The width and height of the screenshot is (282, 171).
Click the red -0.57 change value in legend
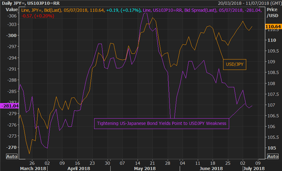tap(27, 16)
